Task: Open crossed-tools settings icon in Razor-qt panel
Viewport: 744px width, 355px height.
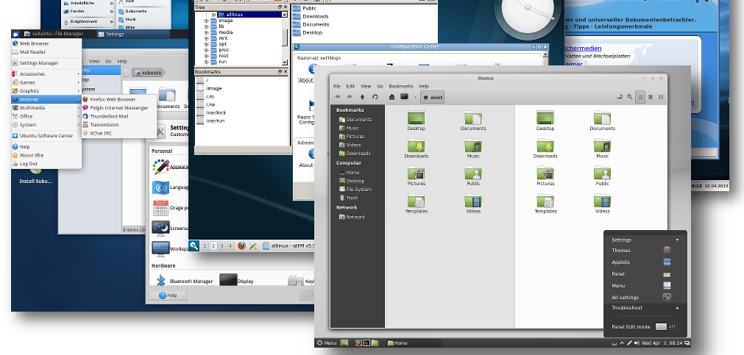Action: coord(253,245)
